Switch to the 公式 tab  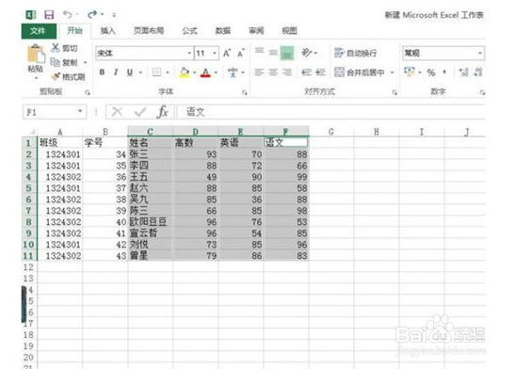(x=189, y=31)
